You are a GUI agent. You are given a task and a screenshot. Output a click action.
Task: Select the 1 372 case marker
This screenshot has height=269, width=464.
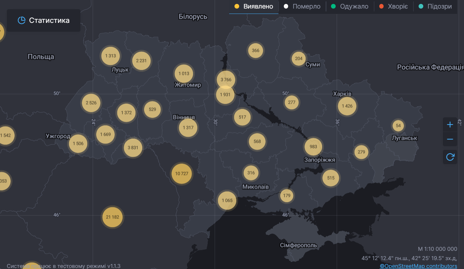click(x=126, y=113)
